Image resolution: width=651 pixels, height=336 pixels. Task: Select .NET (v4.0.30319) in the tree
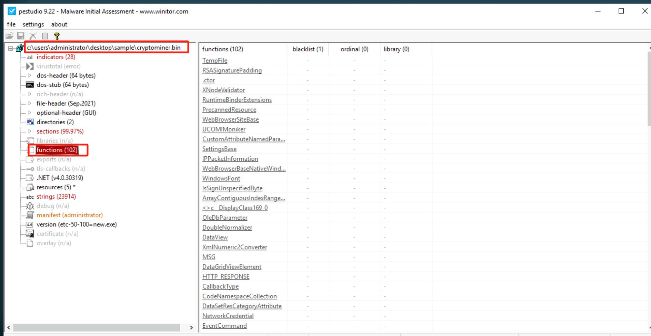(60, 178)
